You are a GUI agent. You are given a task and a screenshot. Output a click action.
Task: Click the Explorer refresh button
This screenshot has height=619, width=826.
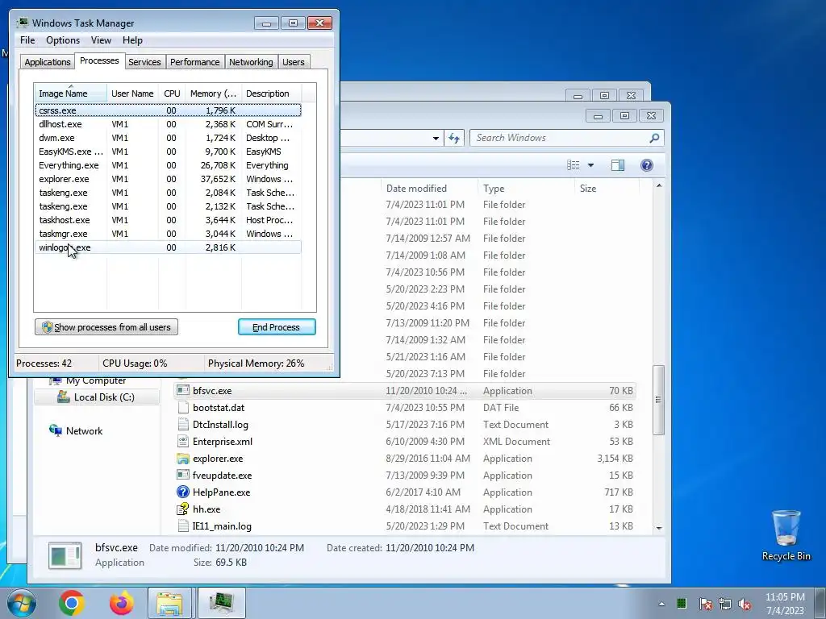pos(454,138)
